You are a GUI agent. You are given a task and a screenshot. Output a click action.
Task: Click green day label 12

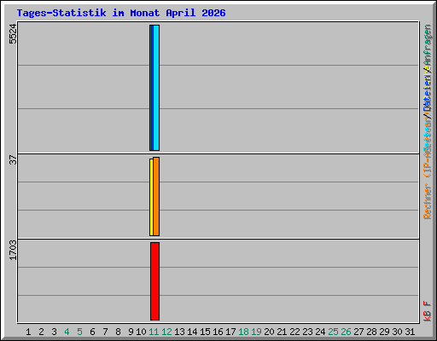point(166,332)
